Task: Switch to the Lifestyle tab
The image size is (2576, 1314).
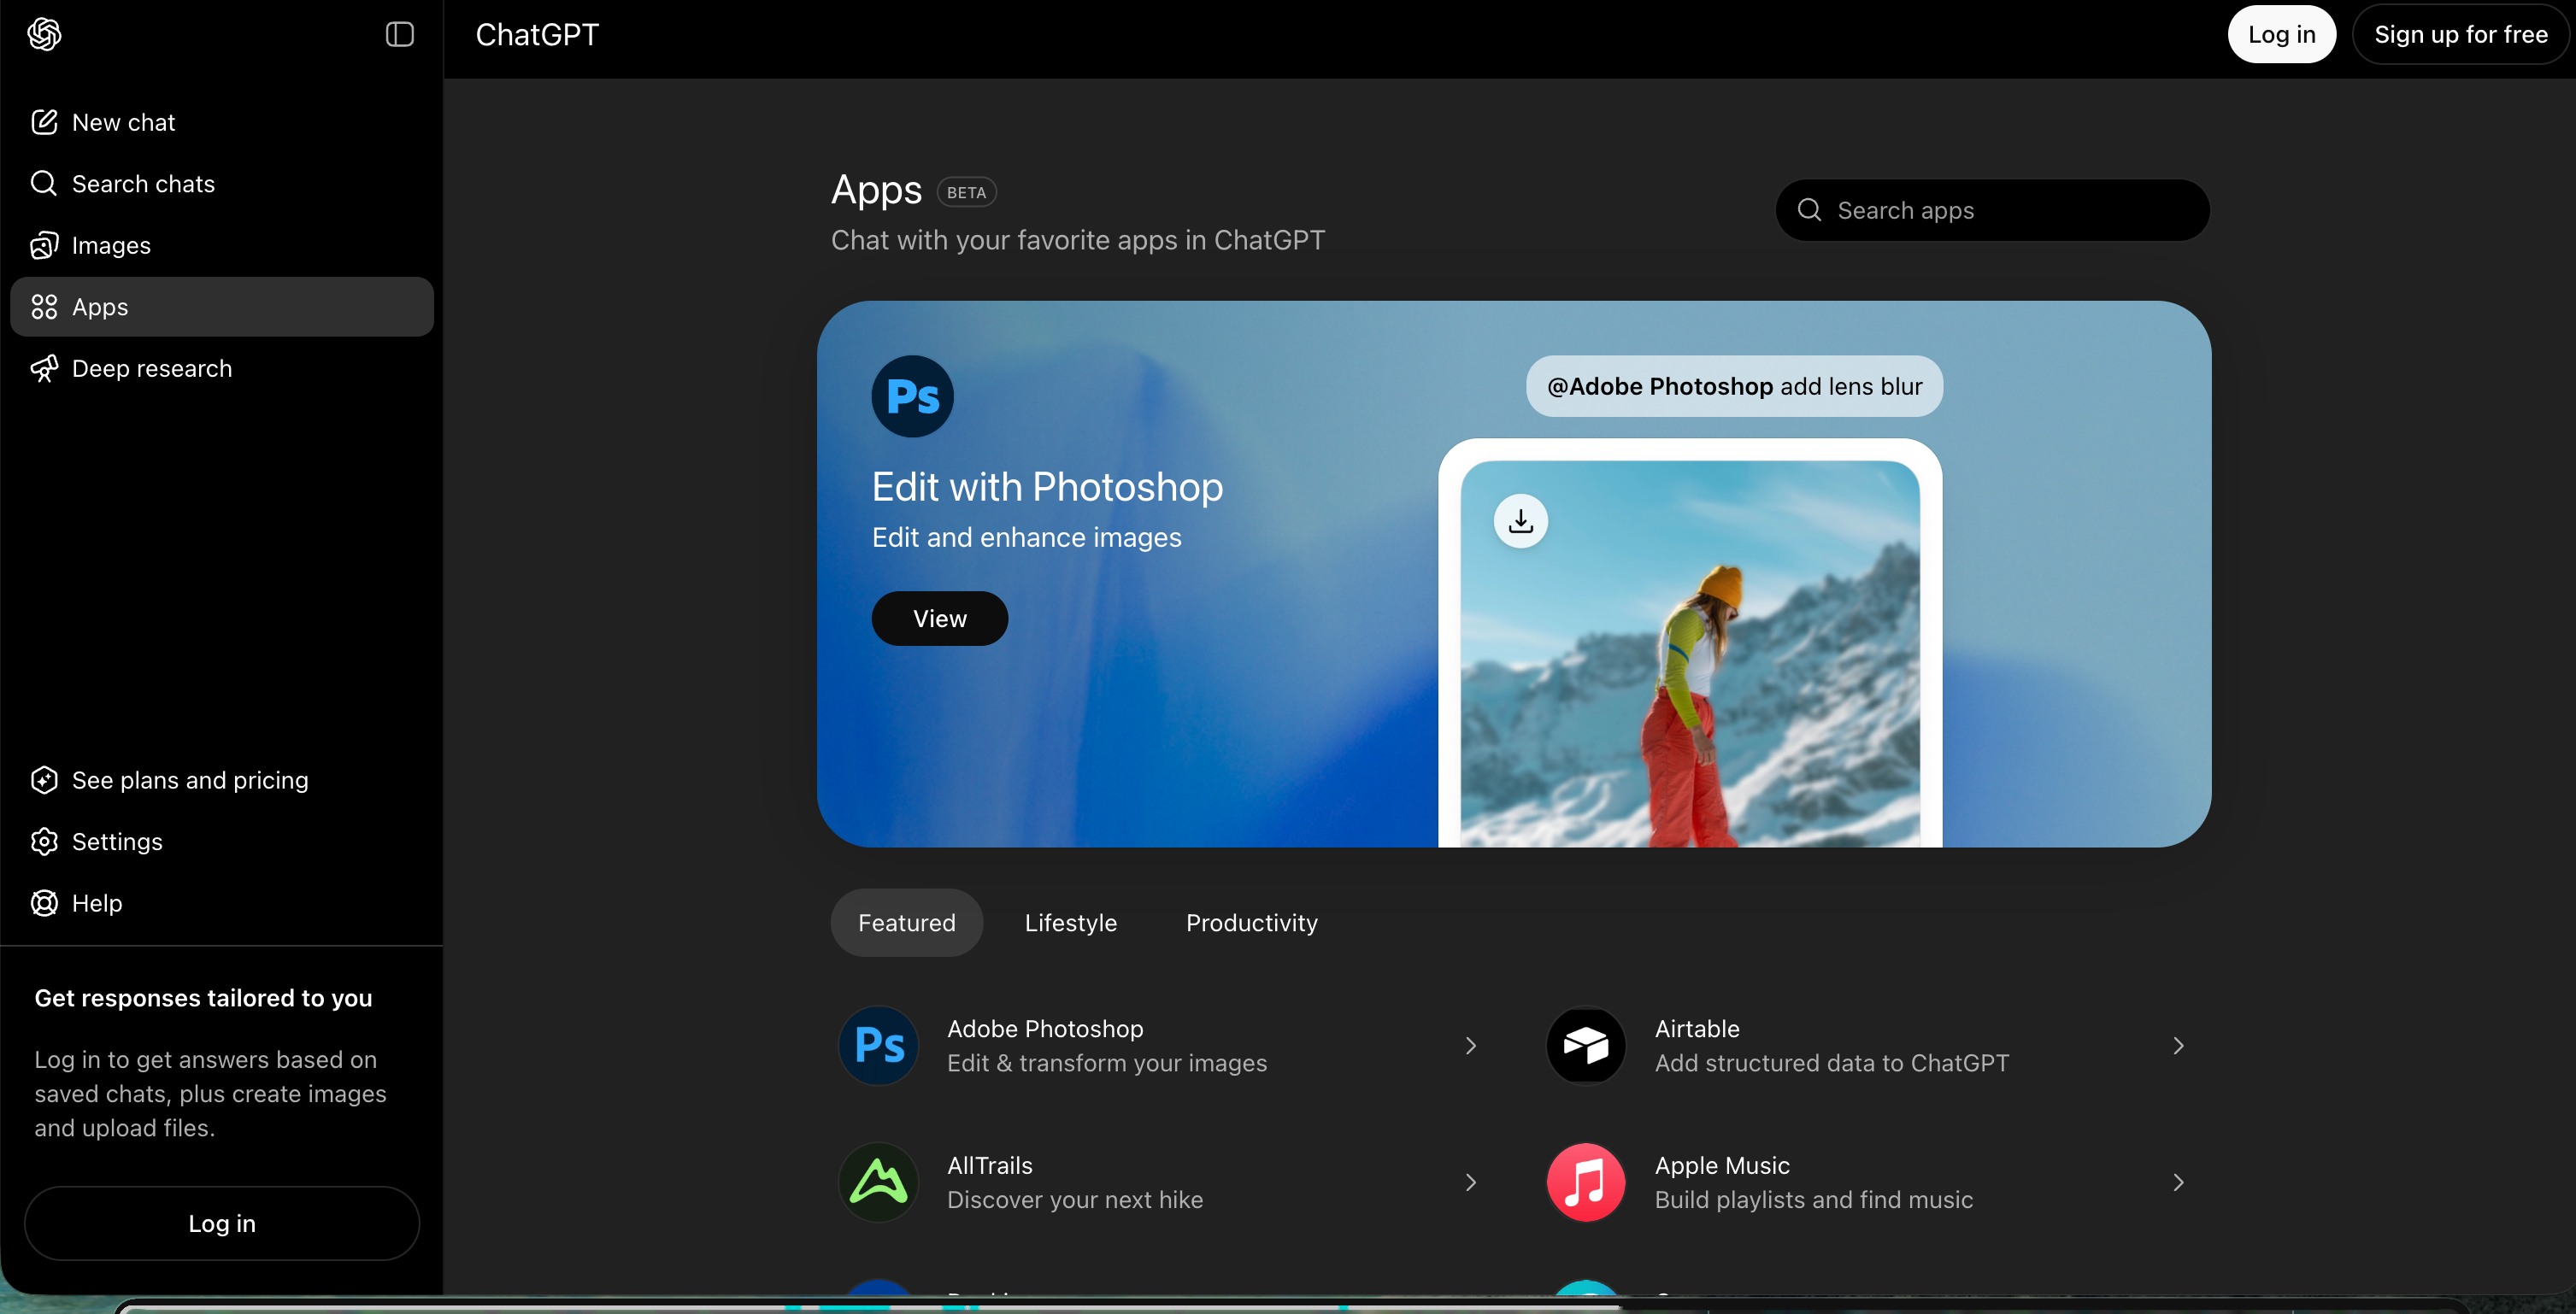Action: pos(1070,922)
